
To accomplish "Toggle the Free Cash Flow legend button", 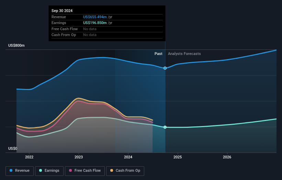I will pos(85,171).
